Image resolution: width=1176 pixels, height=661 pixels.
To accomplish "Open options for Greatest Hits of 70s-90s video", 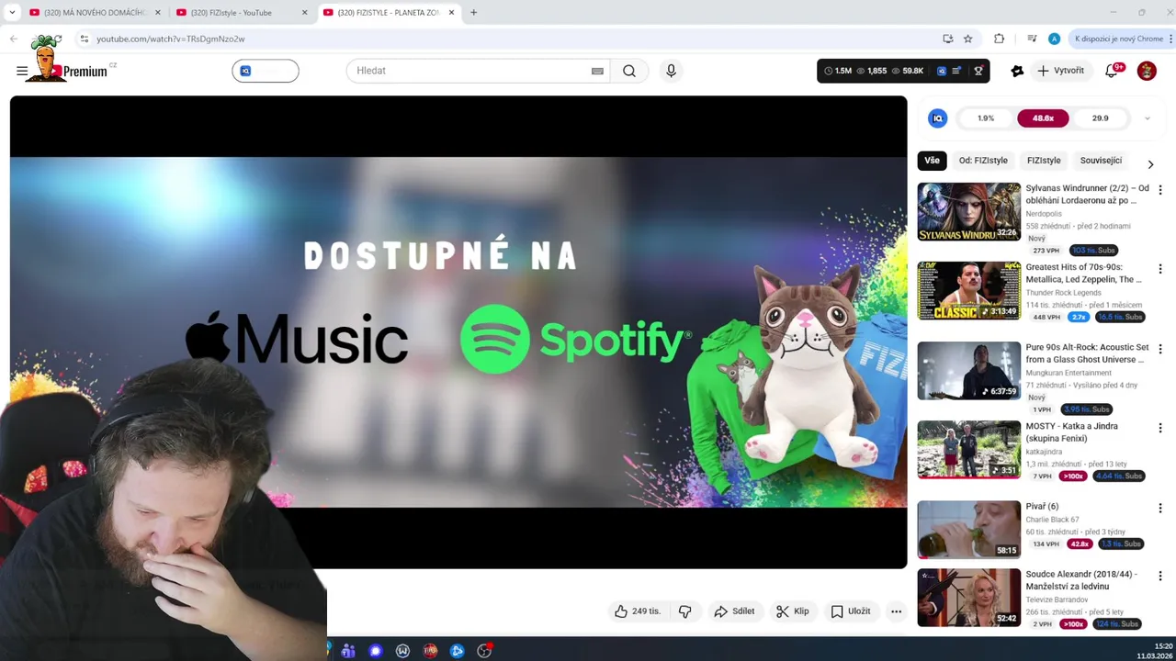I will click(x=1159, y=269).
